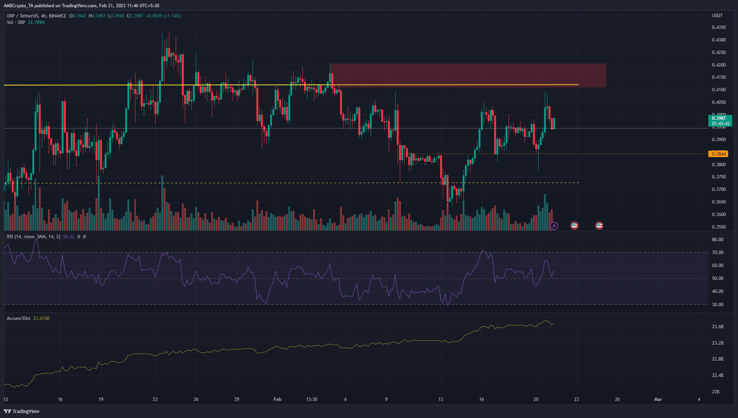Click the dashed yellow support line
738x418 pixels.
coord(266,182)
